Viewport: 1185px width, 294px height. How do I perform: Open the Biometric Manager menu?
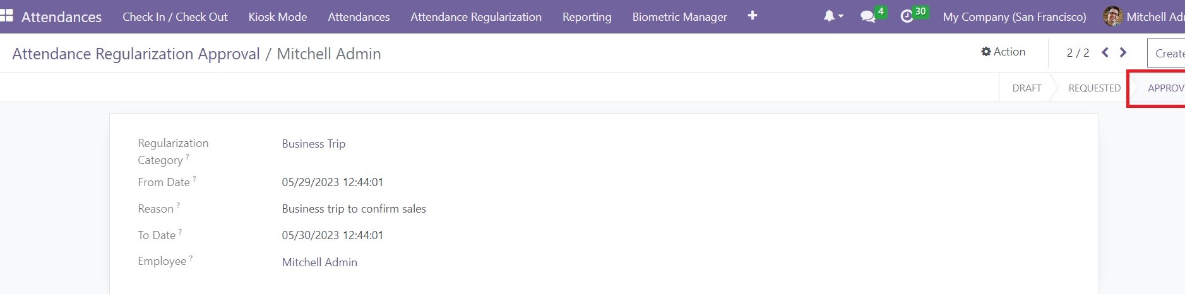click(x=680, y=17)
